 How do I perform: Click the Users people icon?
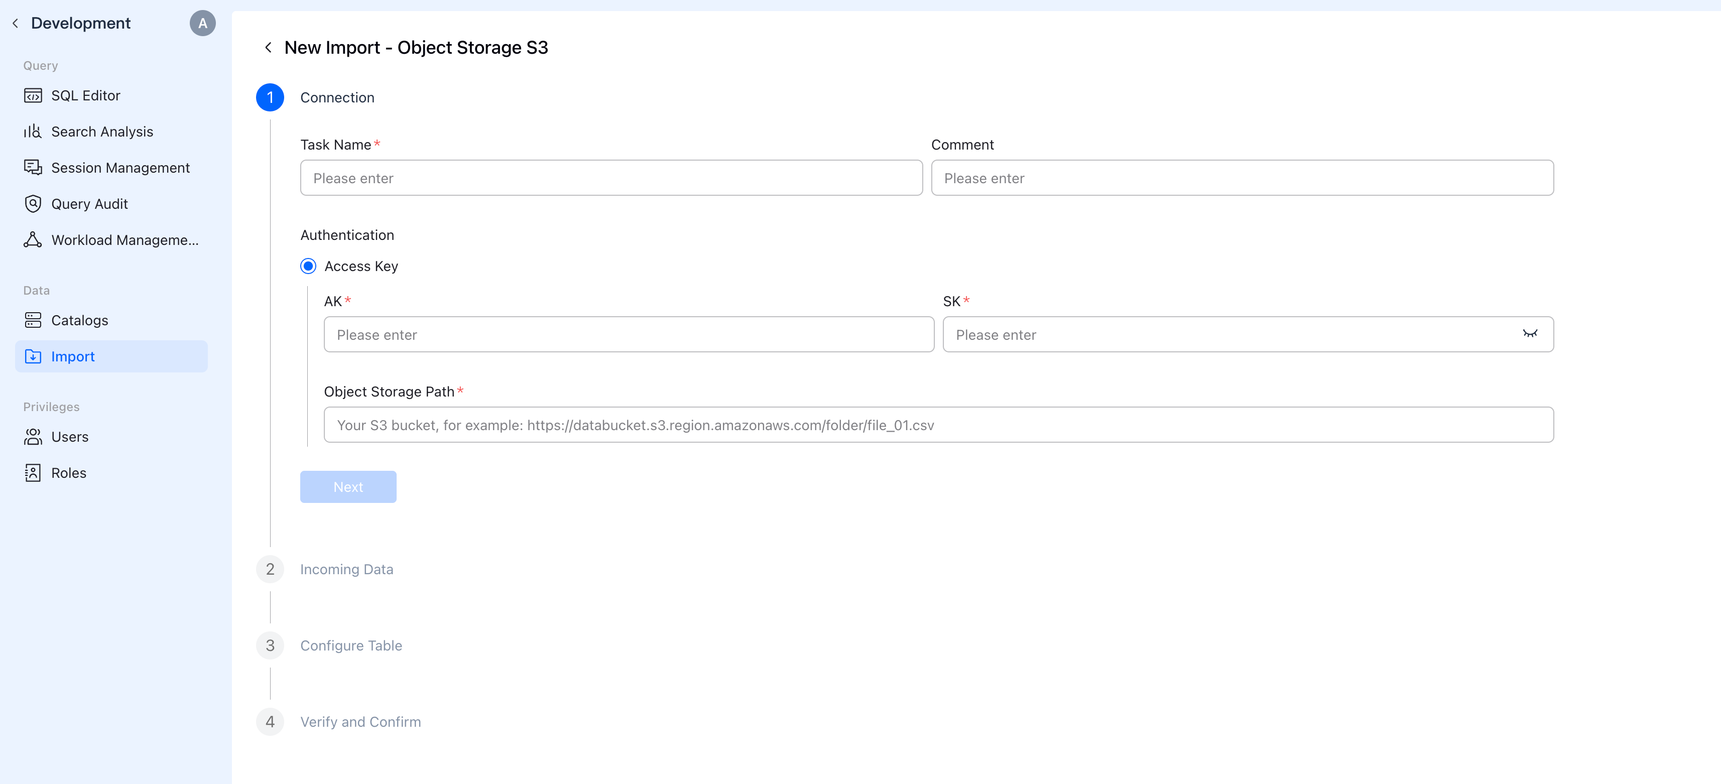[x=33, y=437]
